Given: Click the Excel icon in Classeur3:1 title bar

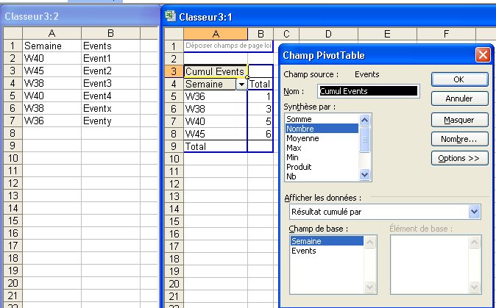Looking at the screenshot, I should click(170, 15).
